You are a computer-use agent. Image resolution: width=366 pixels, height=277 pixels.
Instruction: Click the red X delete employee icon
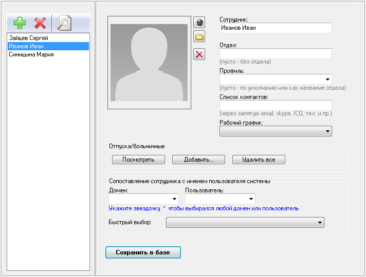click(x=40, y=23)
